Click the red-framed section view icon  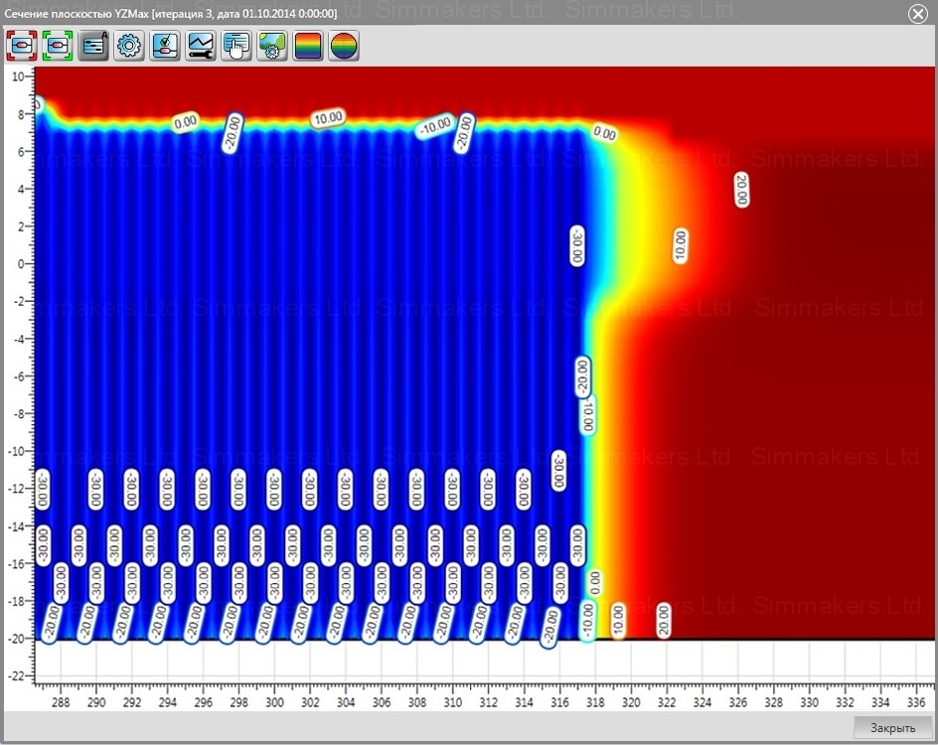pos(22,46)
